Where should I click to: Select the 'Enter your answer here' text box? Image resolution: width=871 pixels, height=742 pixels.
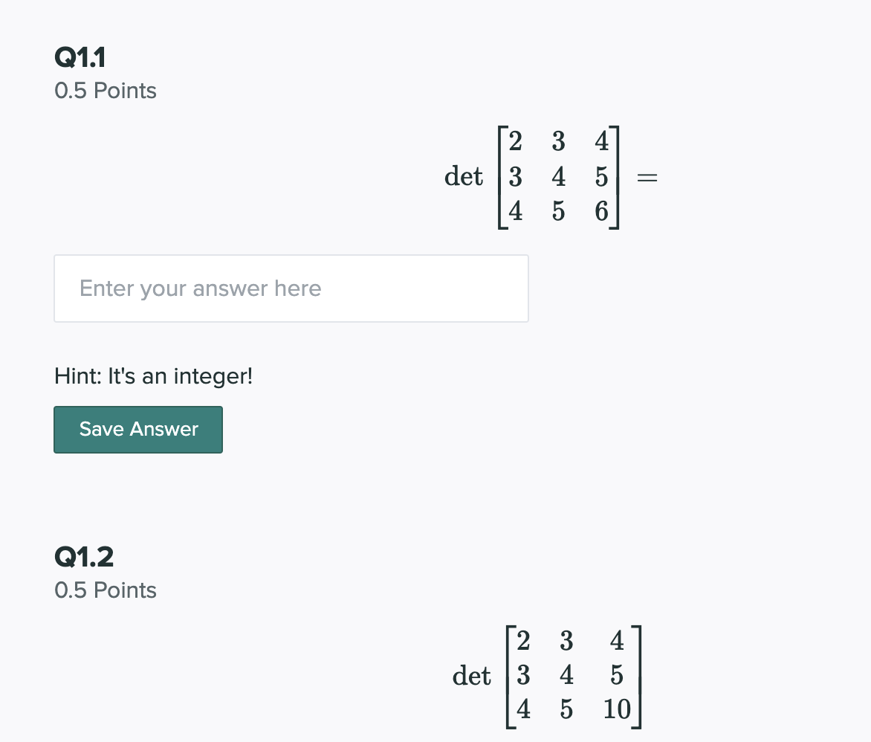point(290,288)
